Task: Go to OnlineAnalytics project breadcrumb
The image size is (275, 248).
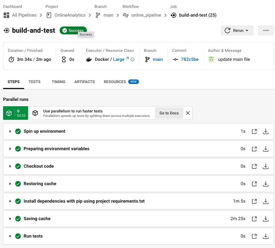Action: click(70, 15)
